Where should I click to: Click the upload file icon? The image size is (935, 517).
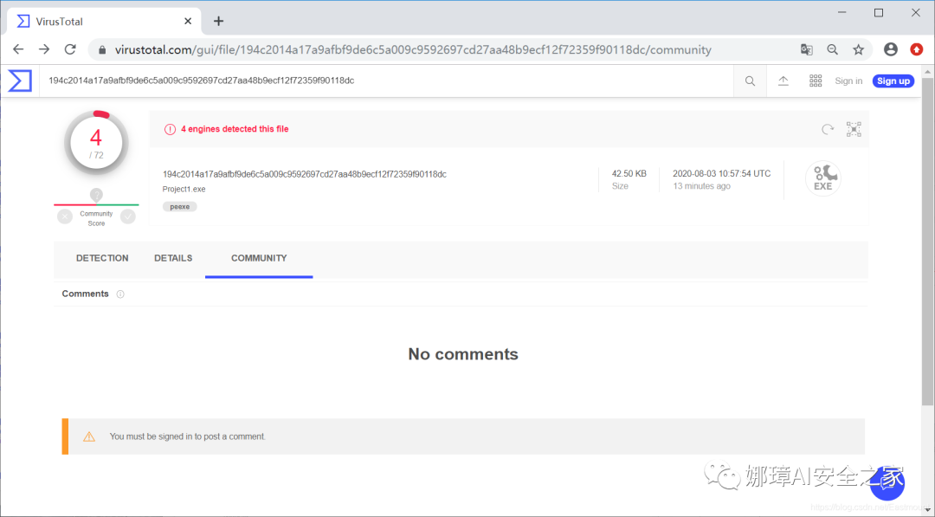click(783, 81)
